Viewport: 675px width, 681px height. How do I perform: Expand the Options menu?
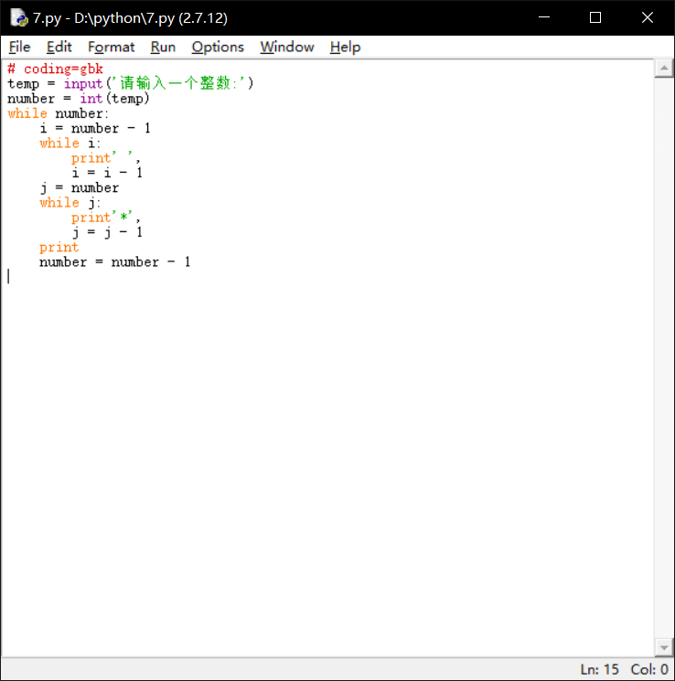pos(218,47)
